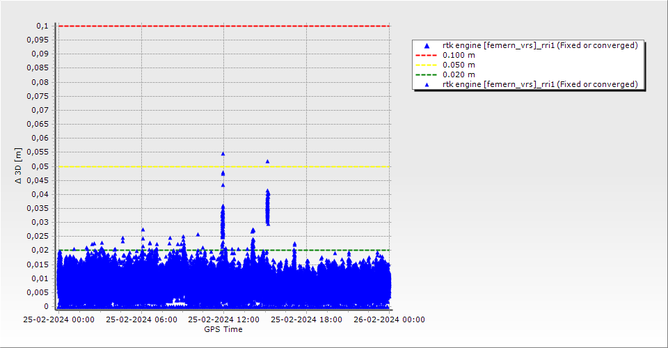
Task: Click the 25-02-2024 06:00 time label
Action: (x=141, y=319)
